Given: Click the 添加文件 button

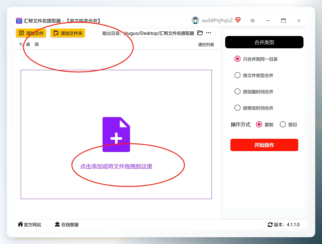Looking at the screenshot, I should 31,33.
